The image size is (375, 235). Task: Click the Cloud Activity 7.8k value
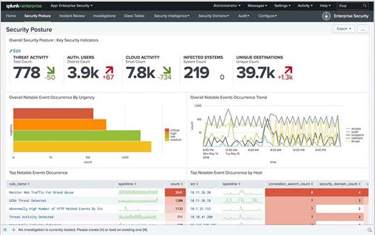[140, 72]
